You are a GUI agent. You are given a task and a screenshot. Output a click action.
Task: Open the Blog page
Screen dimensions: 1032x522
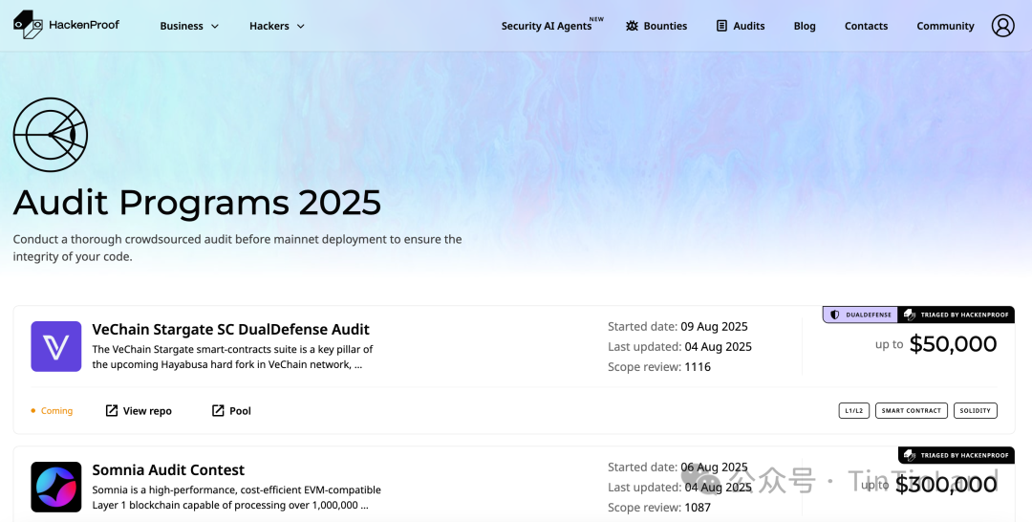coord(805,26)
